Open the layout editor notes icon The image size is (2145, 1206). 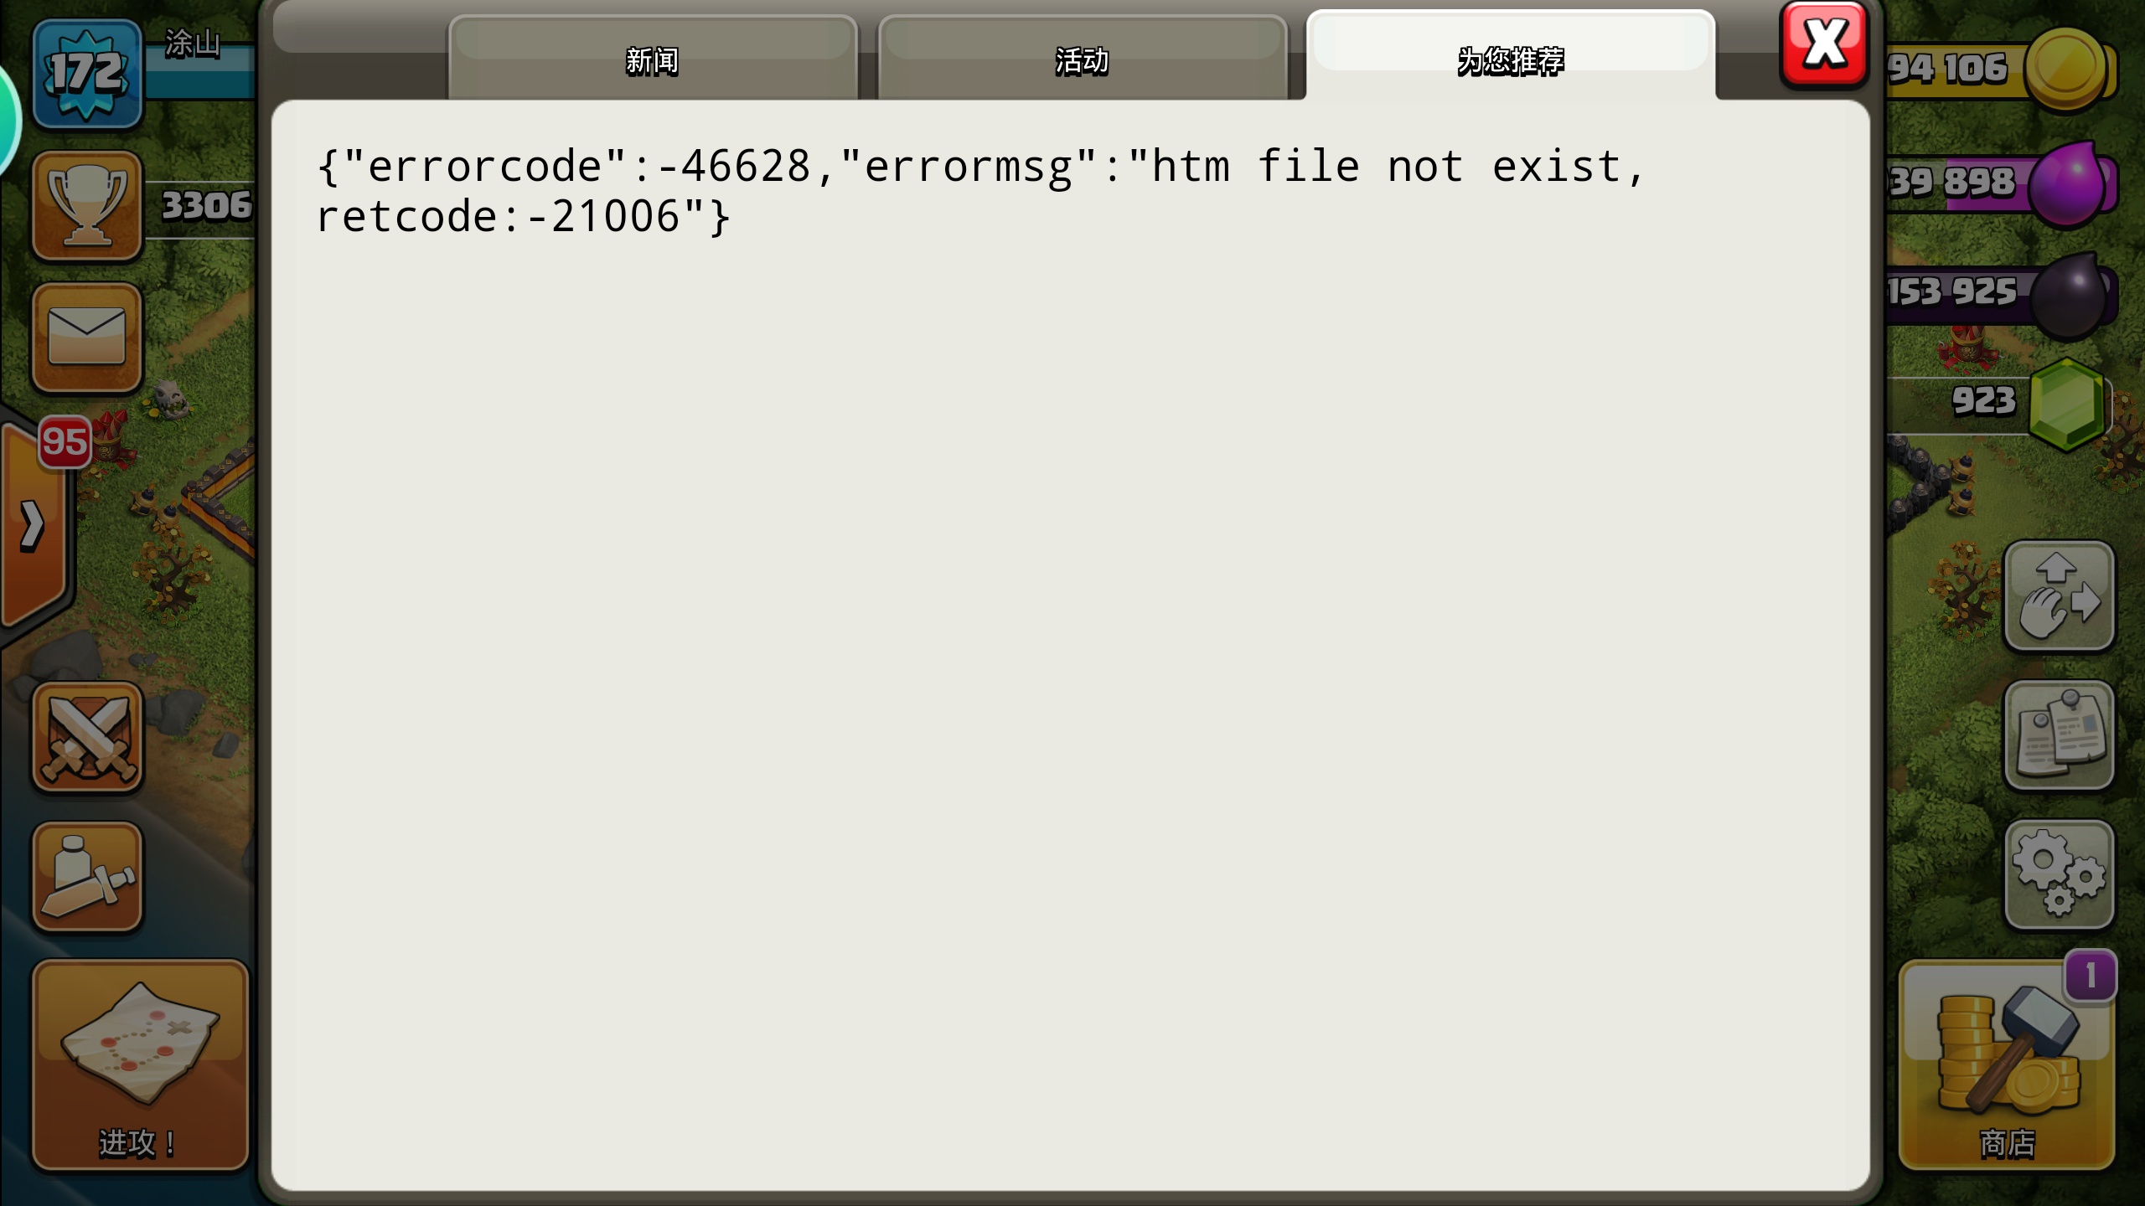point(2059,735)
